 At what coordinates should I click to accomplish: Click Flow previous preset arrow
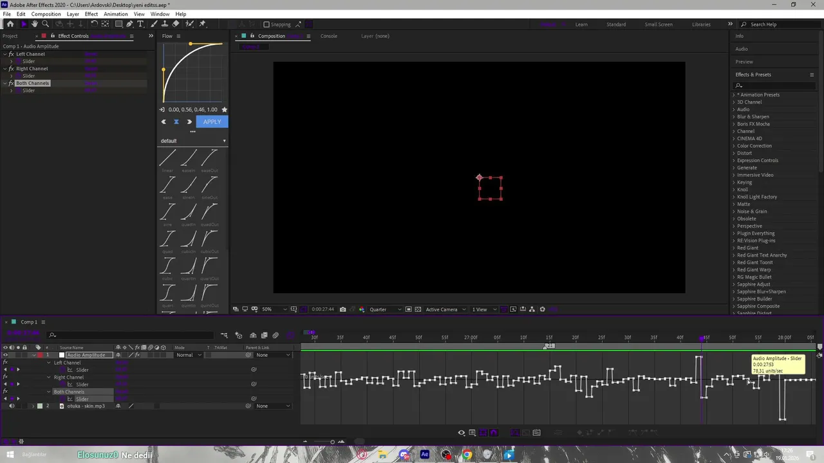click(x=164, y=122)
